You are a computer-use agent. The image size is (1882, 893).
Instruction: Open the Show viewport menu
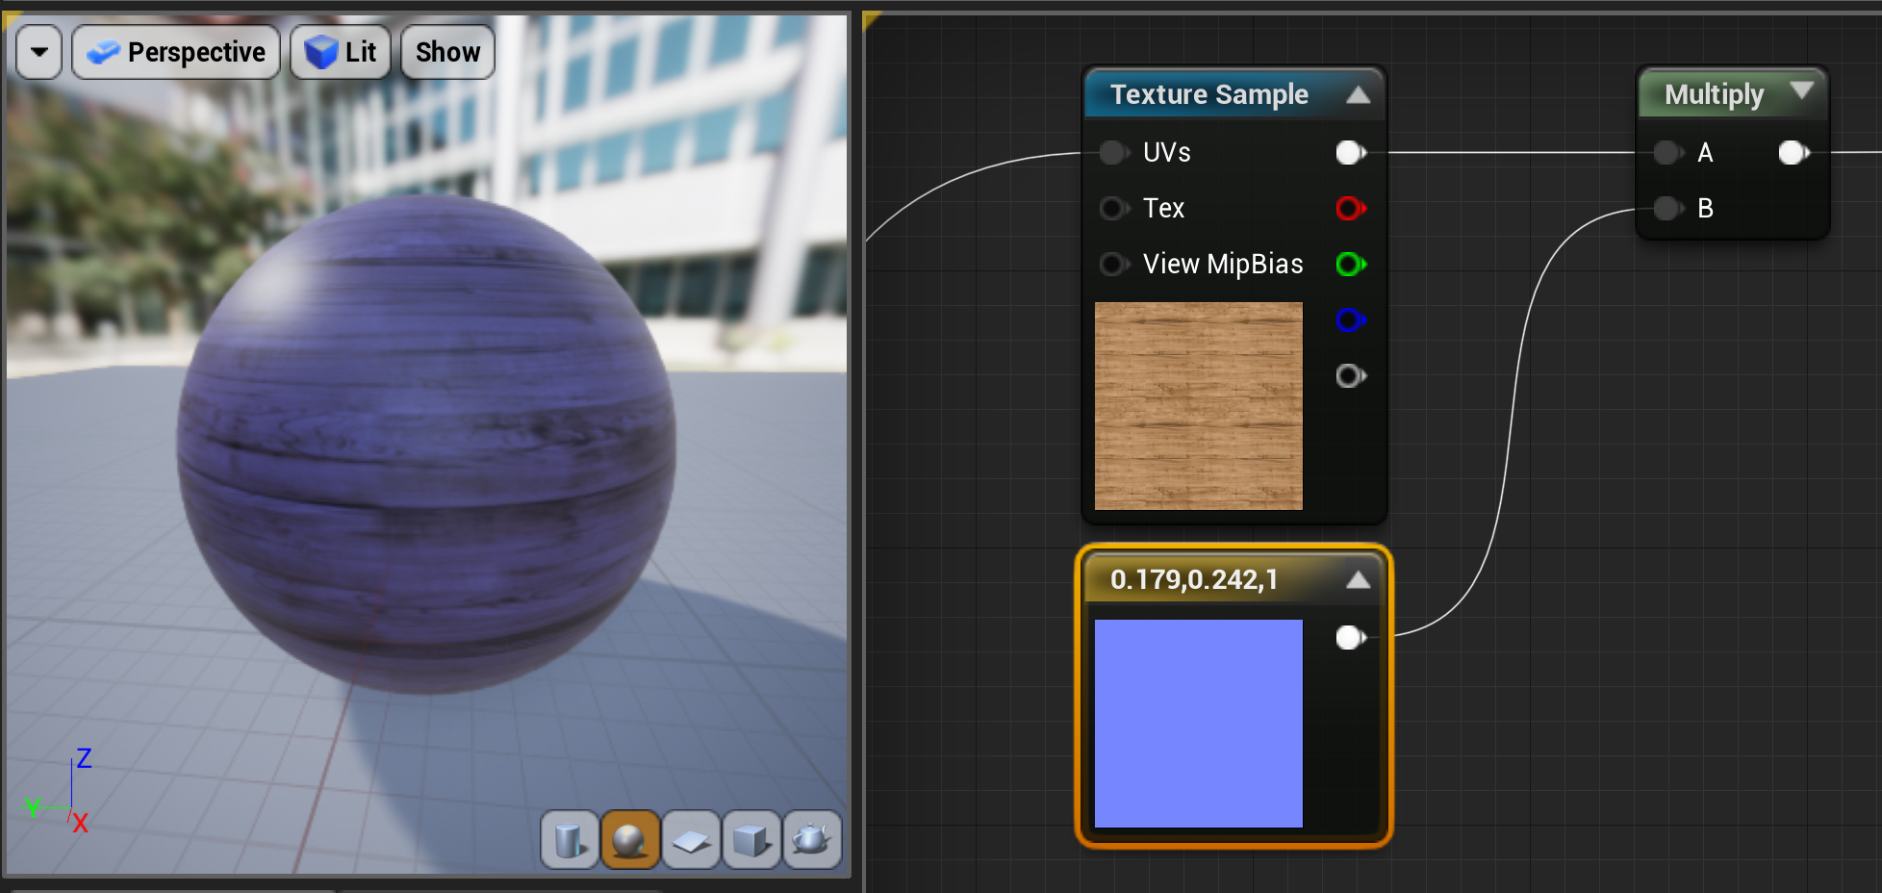point(447,52)
